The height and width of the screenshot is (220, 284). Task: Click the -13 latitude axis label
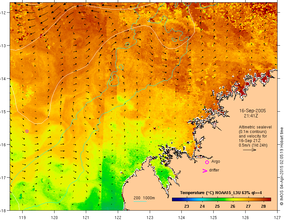(3, 46)
